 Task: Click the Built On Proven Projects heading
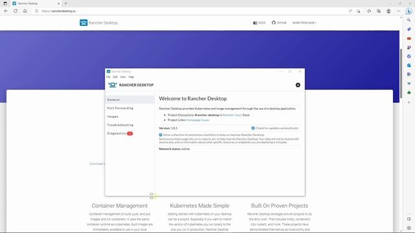(x=279, y=206)
